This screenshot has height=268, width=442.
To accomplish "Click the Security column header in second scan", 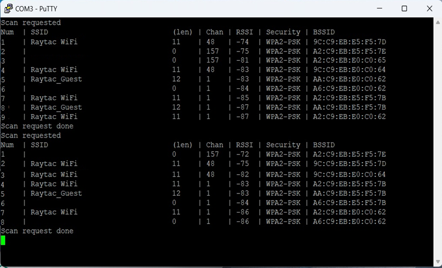I will click(283, 145).
